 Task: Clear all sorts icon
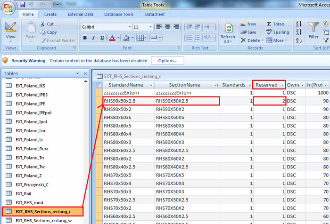[299, 40]
